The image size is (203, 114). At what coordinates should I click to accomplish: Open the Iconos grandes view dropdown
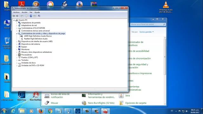(x=147, y=32)
